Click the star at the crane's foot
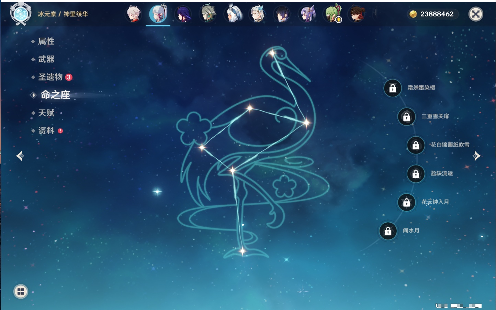 243,251
